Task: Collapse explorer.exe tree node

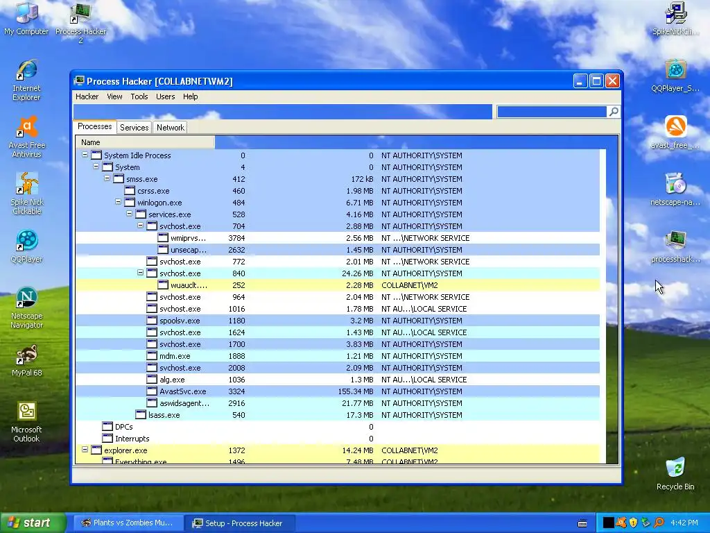Action: pos(85,450)
